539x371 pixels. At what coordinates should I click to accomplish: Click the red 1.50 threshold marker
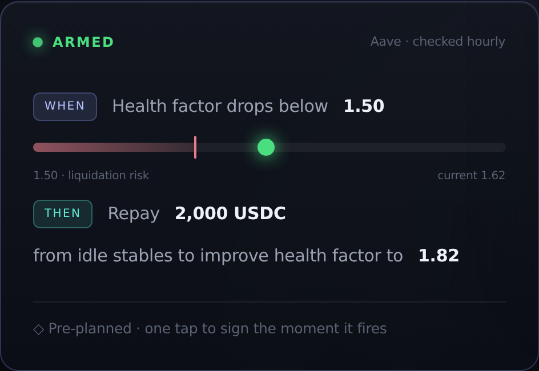pyautogui.click(x=195, y=147)
